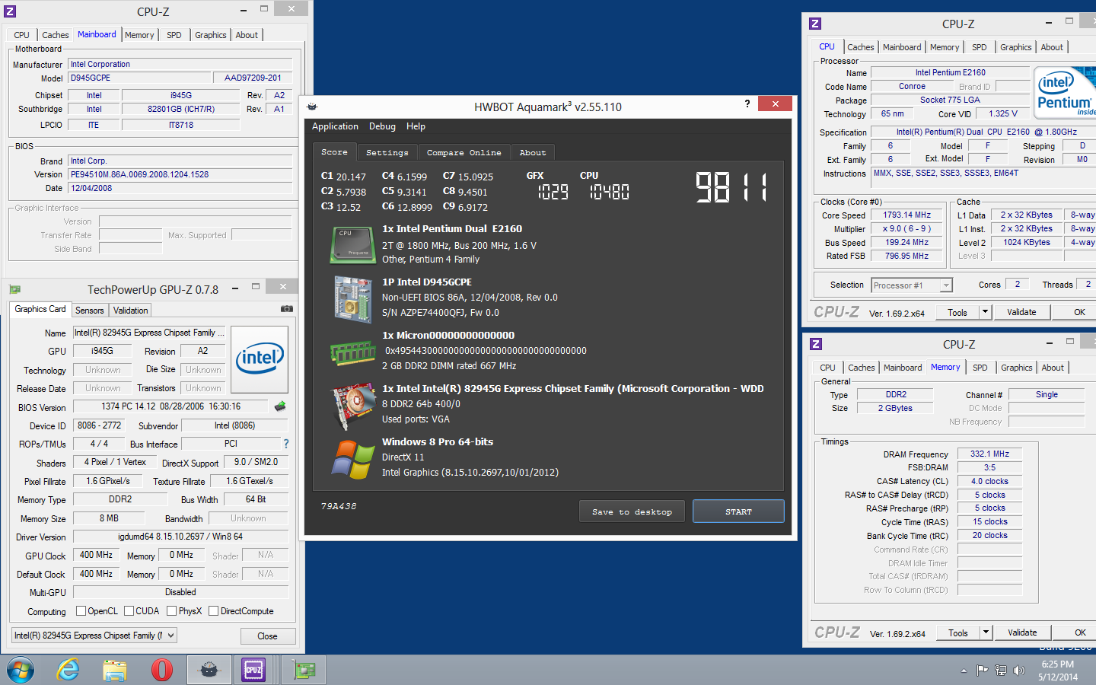Click Save to desktop button
Screen dimensions: 1096x685
pos(632,511)
